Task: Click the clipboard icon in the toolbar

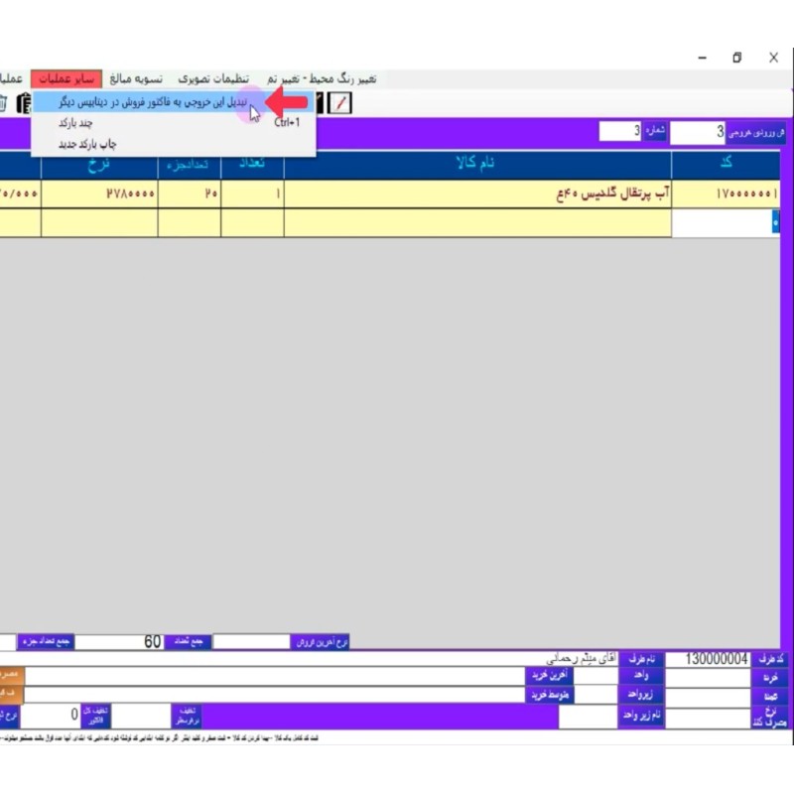Action: coord(21,103)
